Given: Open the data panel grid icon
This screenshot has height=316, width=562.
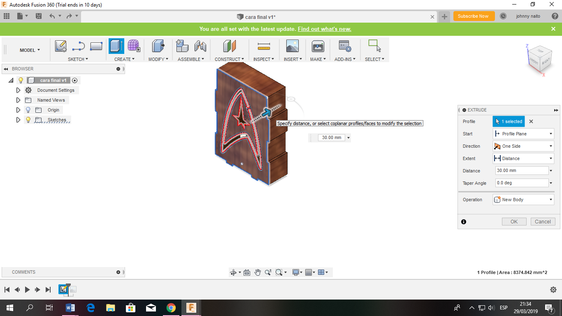Looking at the screenshot, I should (7, 16).
